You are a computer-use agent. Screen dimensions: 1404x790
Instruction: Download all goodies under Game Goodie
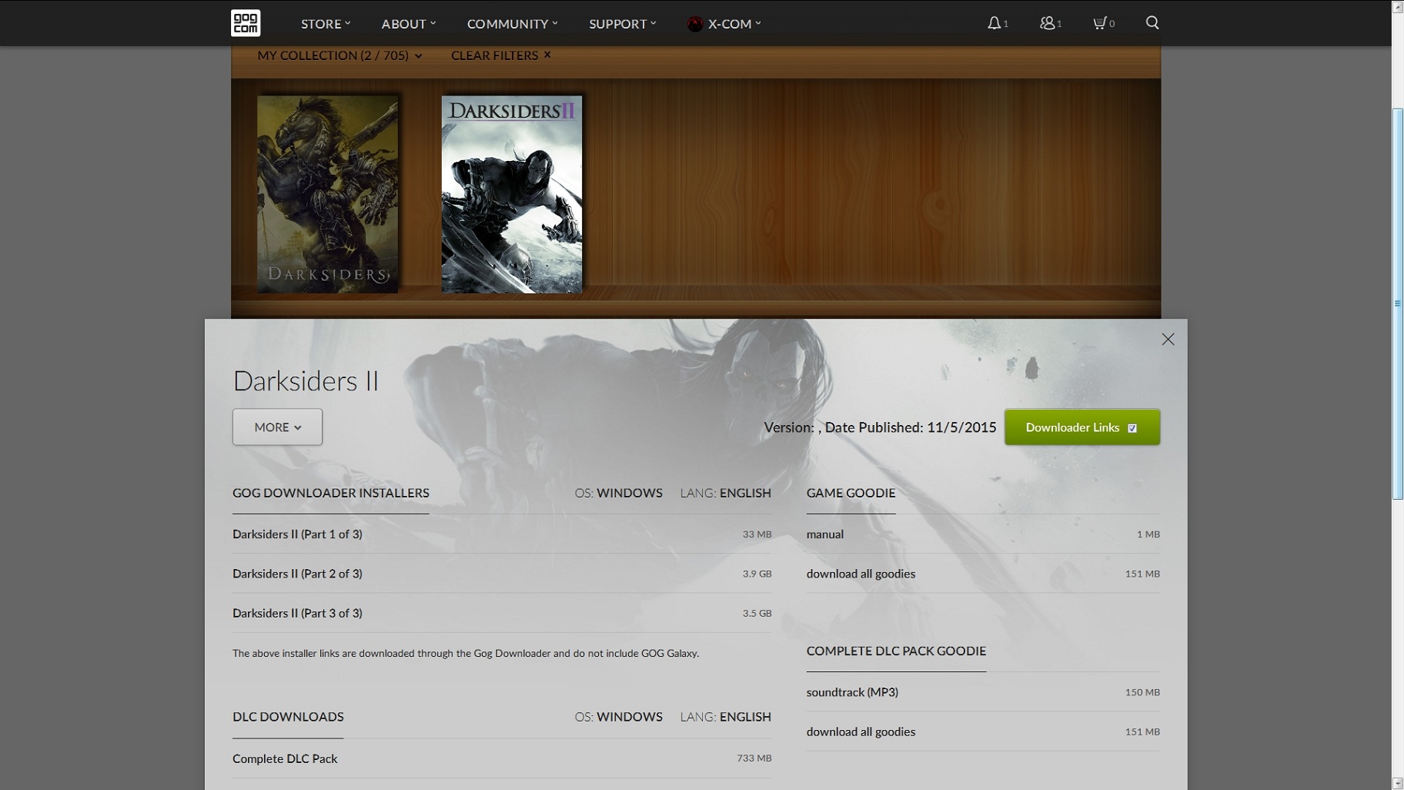pos(983,574)
